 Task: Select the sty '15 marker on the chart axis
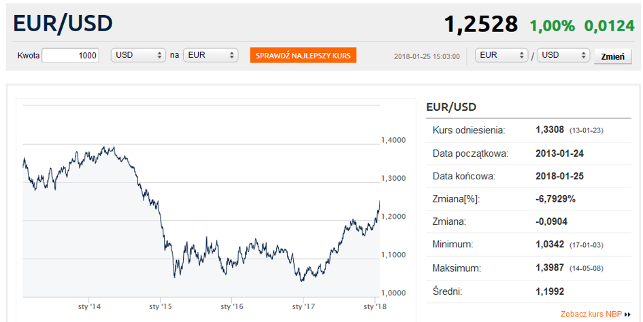point(160,307)
